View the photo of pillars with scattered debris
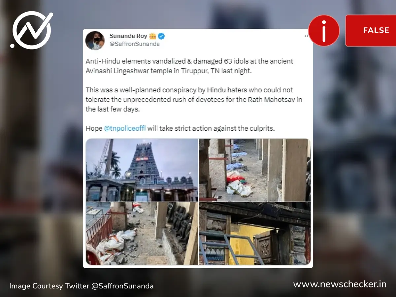This screenshot has height=297, width=396. click(255, 170)
